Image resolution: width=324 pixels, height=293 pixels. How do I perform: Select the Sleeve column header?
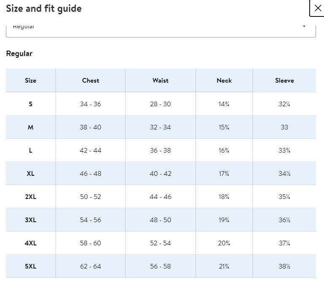pyautogui.click(x=284, y=81)
